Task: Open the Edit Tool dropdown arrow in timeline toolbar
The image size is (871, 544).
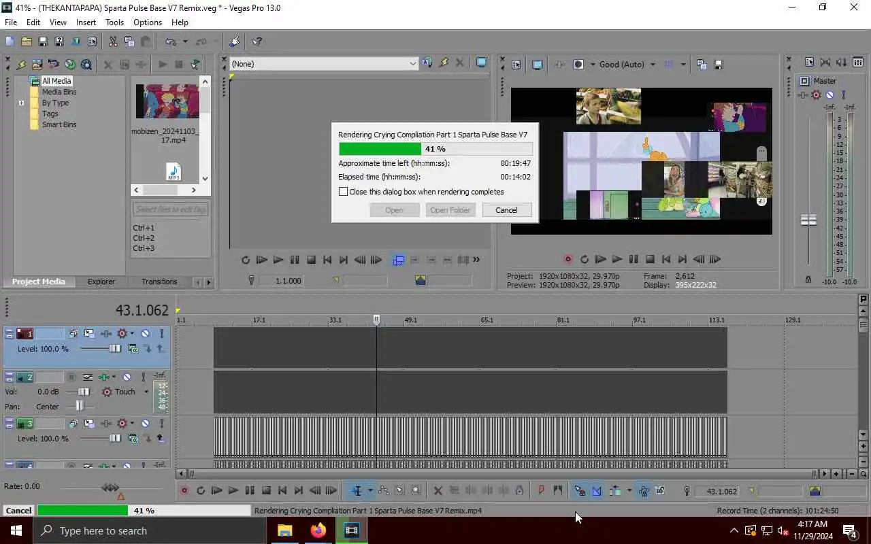Action: click(369, 491)
